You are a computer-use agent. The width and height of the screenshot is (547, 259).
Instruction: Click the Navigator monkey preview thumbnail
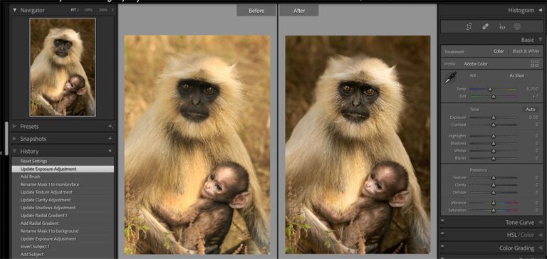pyautogui.click(x=63, y=68)
